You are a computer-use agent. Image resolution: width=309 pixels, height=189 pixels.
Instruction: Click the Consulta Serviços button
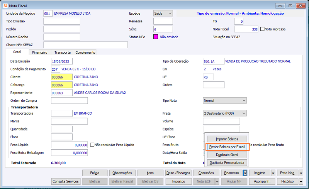66,182
